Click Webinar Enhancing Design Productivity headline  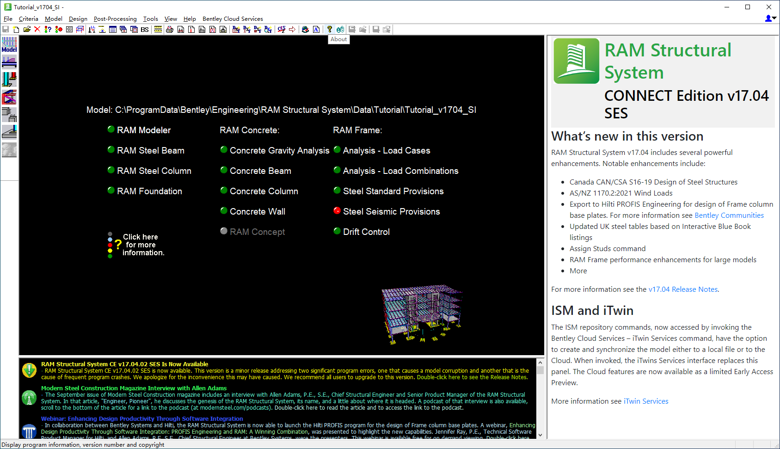[142, 419]
